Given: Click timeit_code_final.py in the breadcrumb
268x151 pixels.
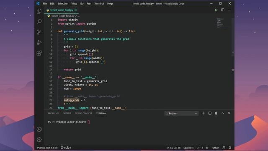Looking at the screenshot, I should 63,16.
